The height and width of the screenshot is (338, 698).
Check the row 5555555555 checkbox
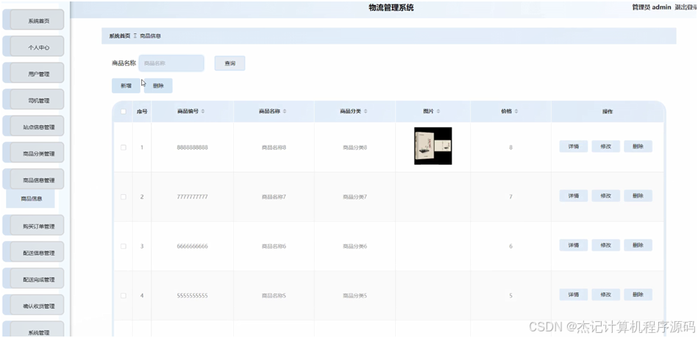click(124, 295)
